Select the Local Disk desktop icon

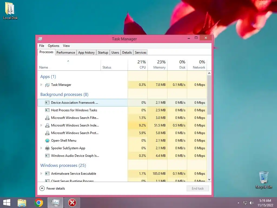(10, 11)
